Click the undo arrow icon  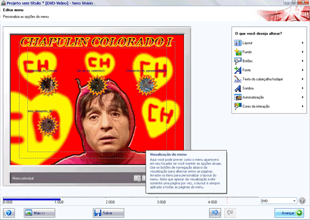point(216,212)
